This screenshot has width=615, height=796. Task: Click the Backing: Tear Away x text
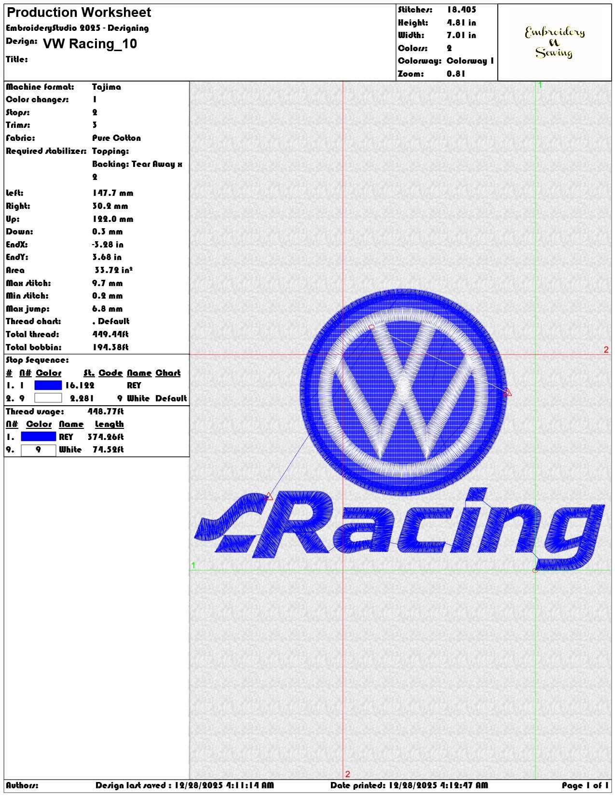(137, 164)
